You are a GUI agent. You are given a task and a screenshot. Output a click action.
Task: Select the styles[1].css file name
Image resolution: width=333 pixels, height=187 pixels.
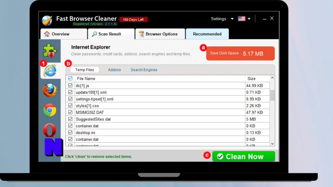pos(87,106)
